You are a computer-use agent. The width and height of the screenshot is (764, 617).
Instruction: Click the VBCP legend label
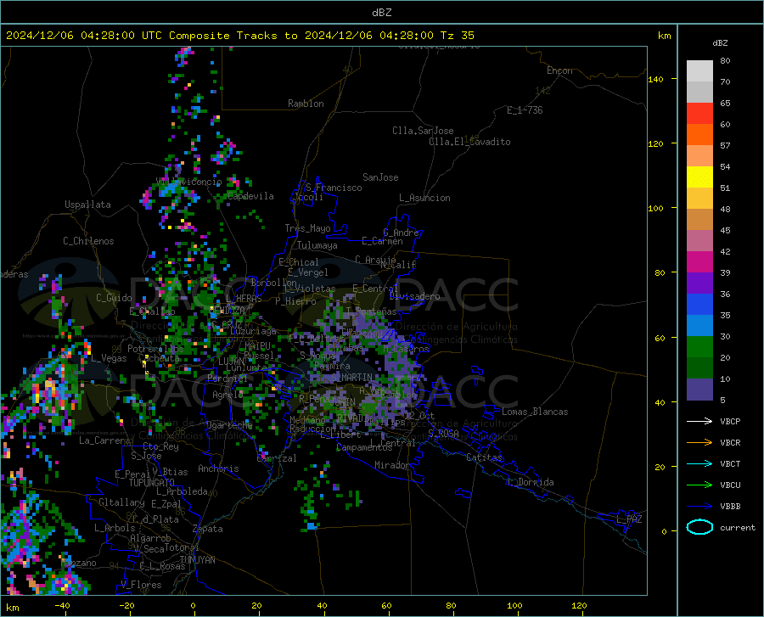(730, 421)
